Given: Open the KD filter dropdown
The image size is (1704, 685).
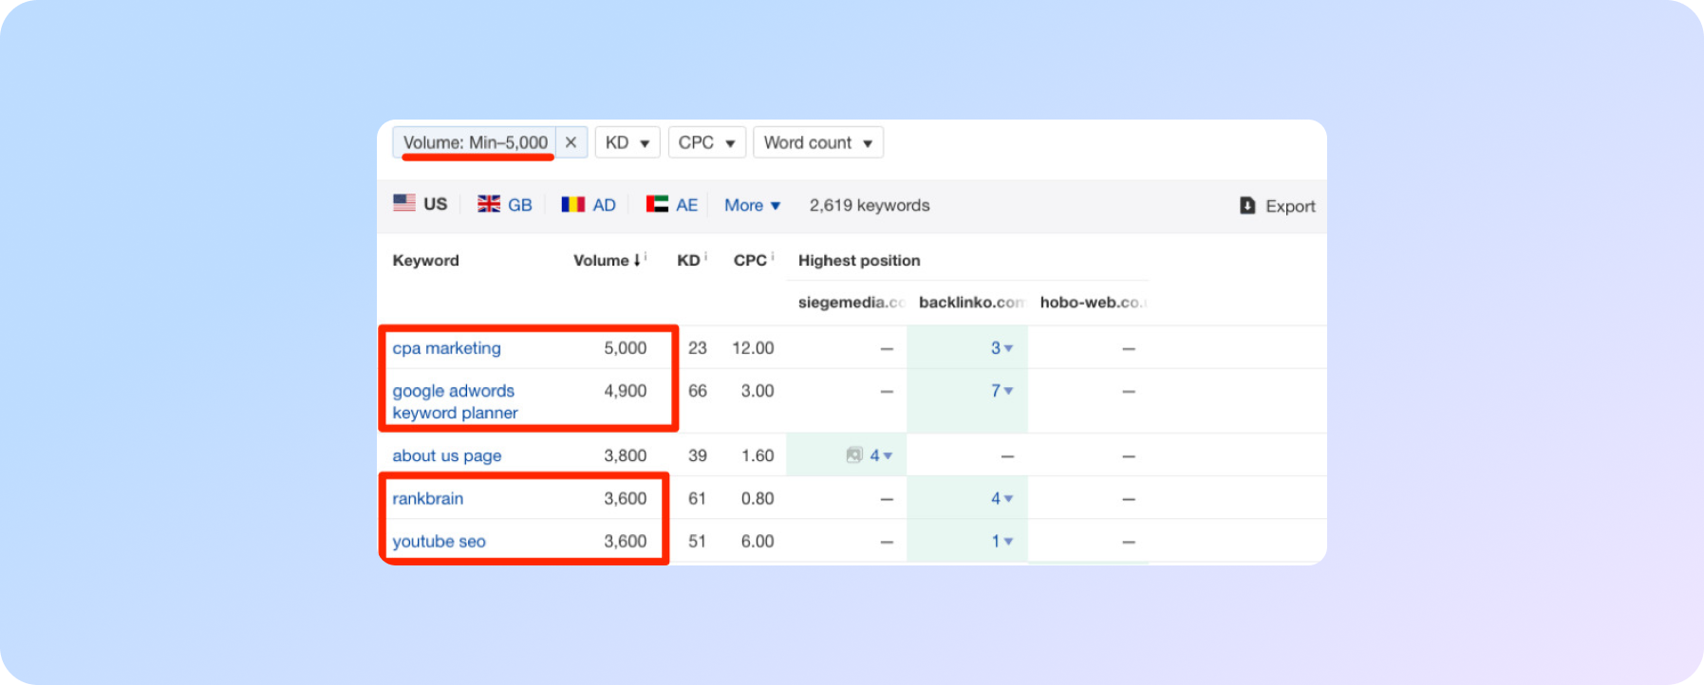Looking at the screenshot, I should click(x=627, y=142).
